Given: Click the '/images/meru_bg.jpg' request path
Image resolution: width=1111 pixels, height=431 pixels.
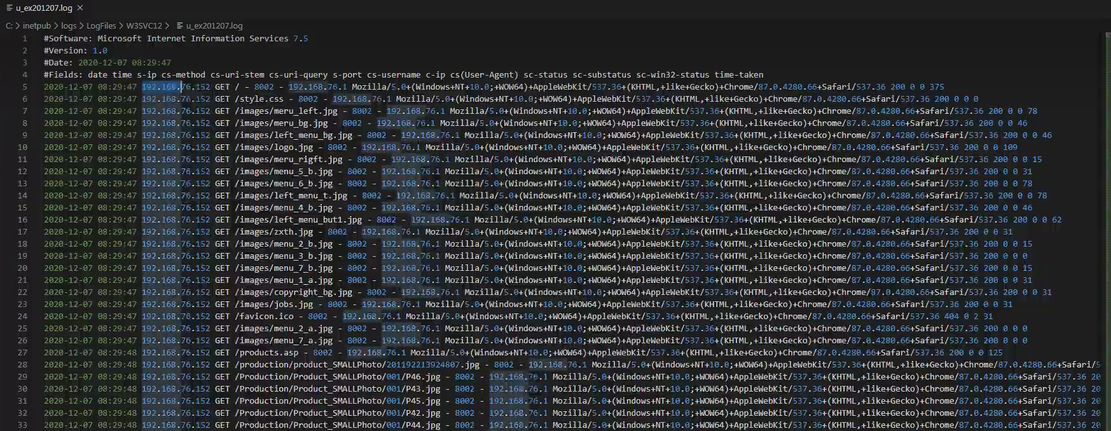Looking at the screenshot, I should click(x=281, y=123).
